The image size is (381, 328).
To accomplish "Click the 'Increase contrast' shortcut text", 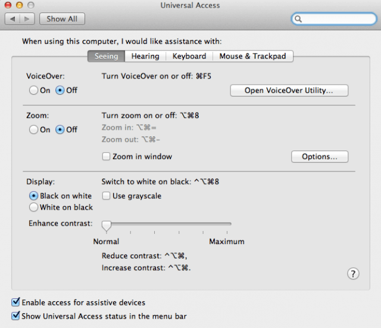I will pyautogui.click(x=146, y=268).
